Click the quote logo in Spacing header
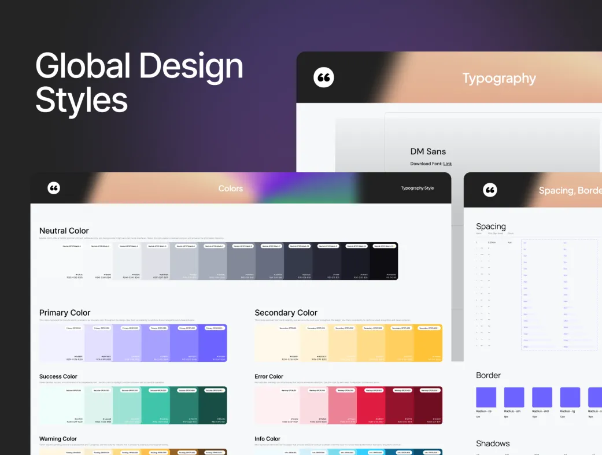This screenshot has height=455, width=602. [x=490, y=190]
